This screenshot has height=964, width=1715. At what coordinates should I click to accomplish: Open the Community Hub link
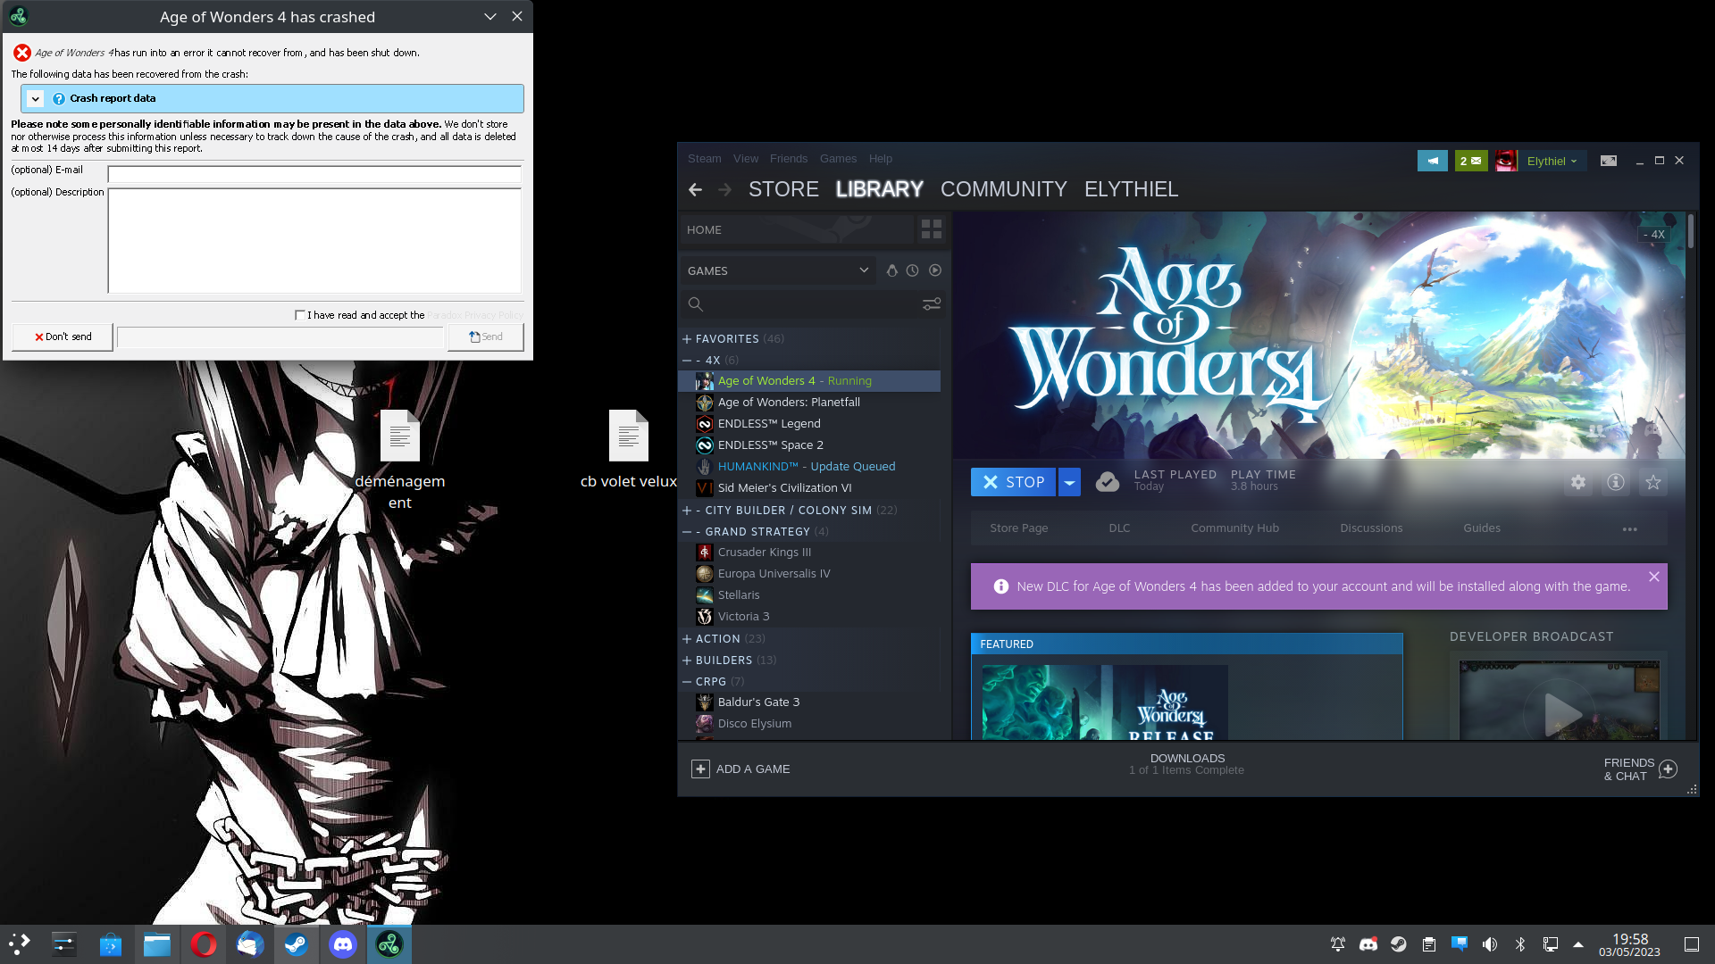pos(1234,528)
